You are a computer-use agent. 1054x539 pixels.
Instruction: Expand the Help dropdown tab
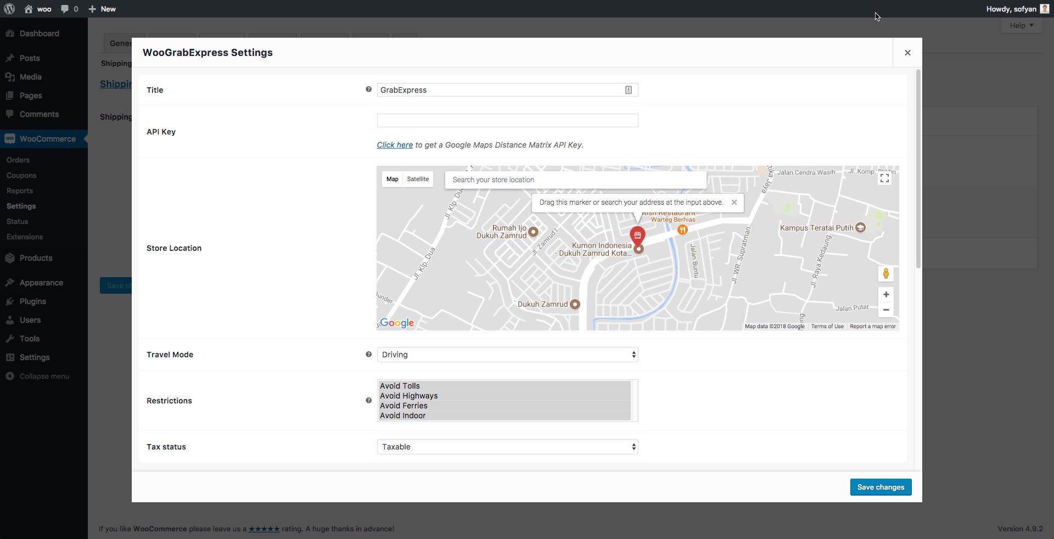coord(1021,25)
